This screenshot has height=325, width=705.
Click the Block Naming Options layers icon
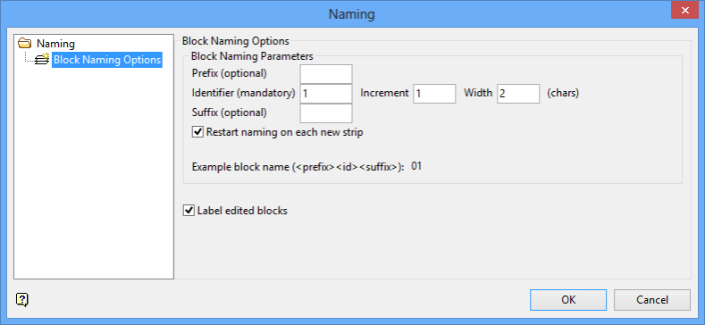pyautogui.click(x=42, y=59)
